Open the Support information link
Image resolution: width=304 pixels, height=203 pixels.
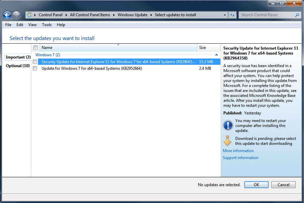tap(241, 158)
